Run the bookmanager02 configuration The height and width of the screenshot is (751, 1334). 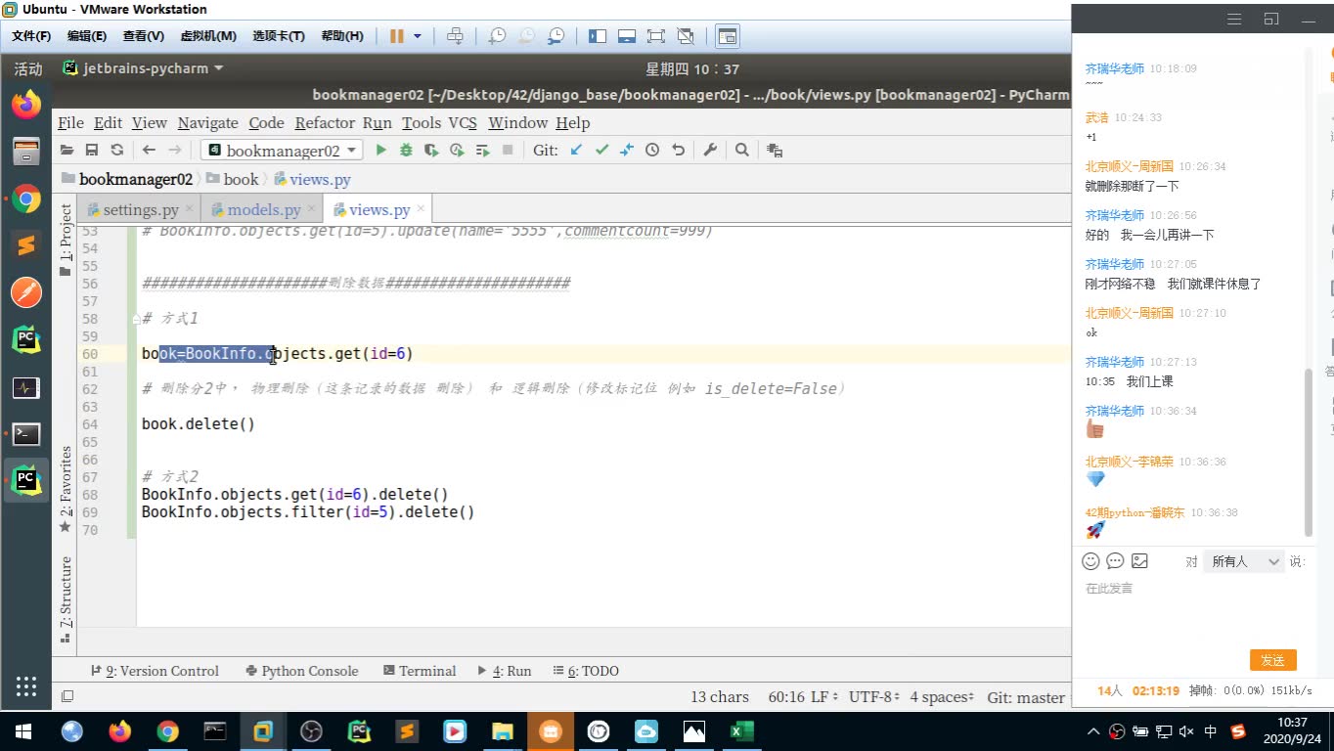click(379, 150)
